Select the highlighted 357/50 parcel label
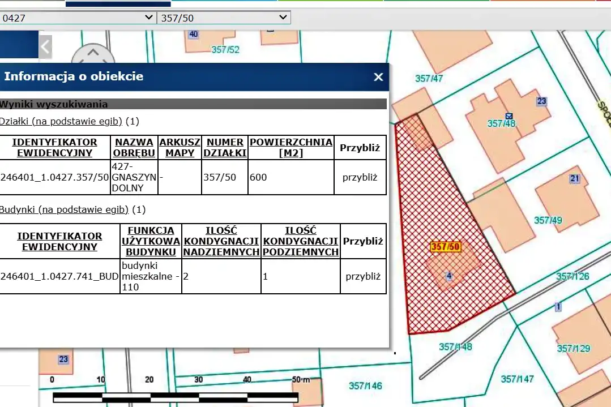 (446, 247)
